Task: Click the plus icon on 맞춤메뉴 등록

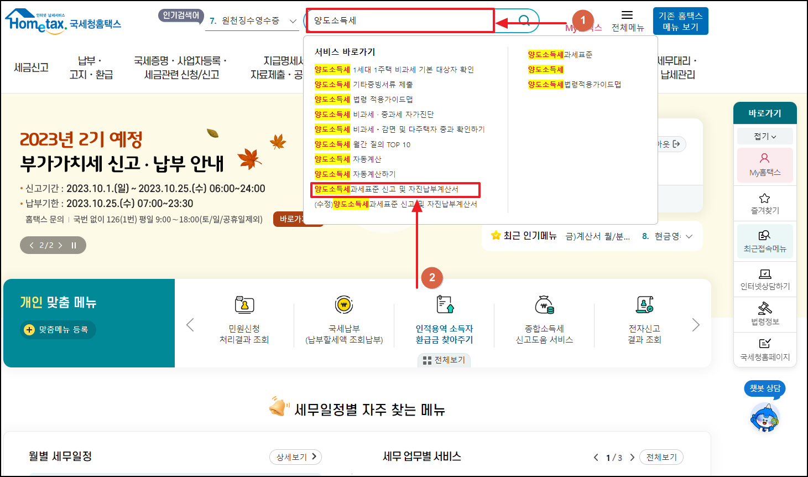Action: tap(29, 330)
